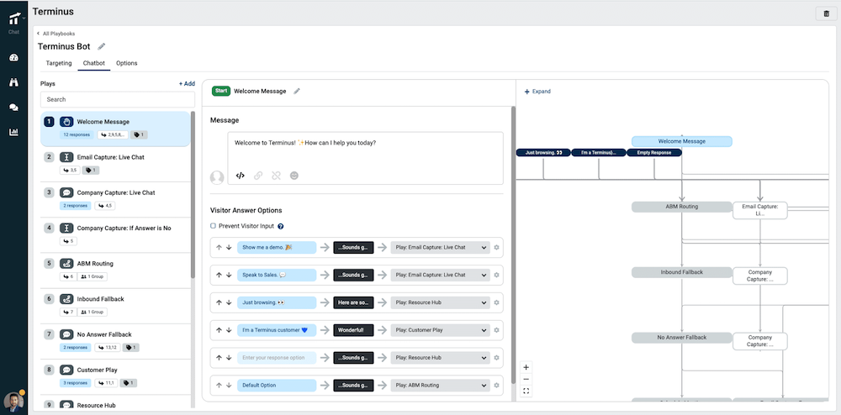
Task: Click the plays Search input field
Action: tap(116, 99)
